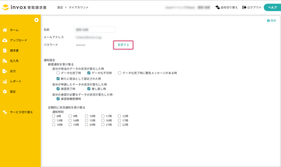This screenshot has height=167, width=281.
Task: Click the invox logo icon
Action: point(6,7)
